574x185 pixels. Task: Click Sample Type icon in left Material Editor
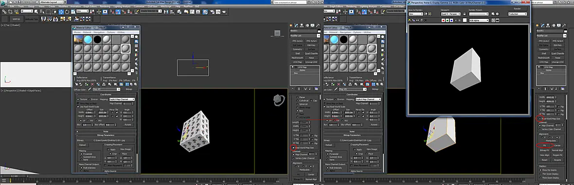136,36
